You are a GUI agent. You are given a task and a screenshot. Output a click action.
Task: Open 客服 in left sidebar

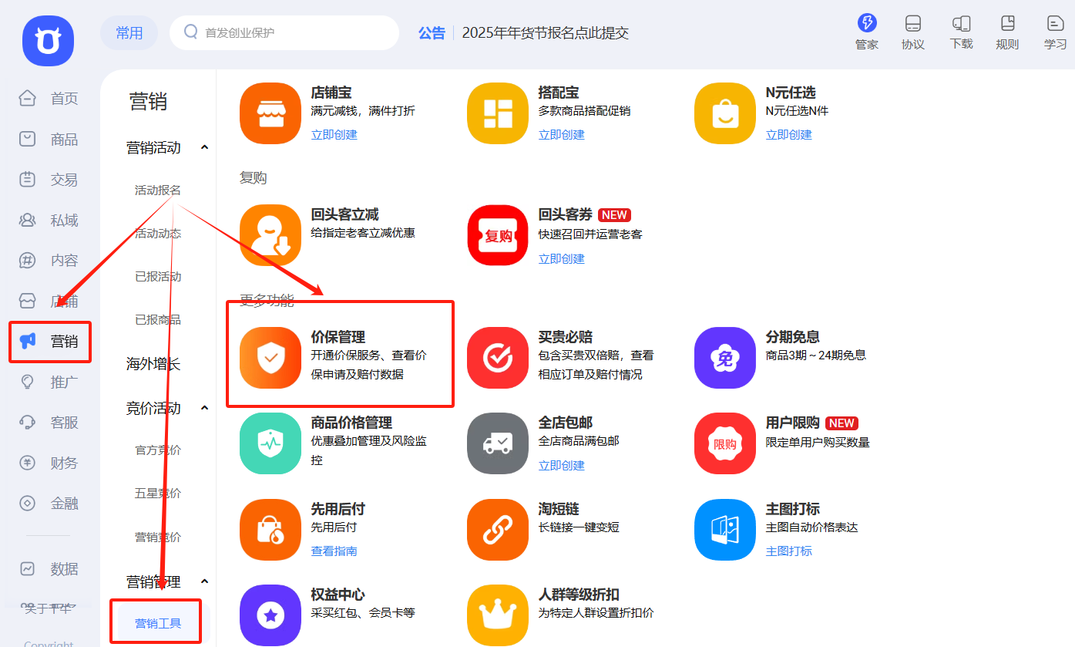pyautogui.click(x=49, y=423)
